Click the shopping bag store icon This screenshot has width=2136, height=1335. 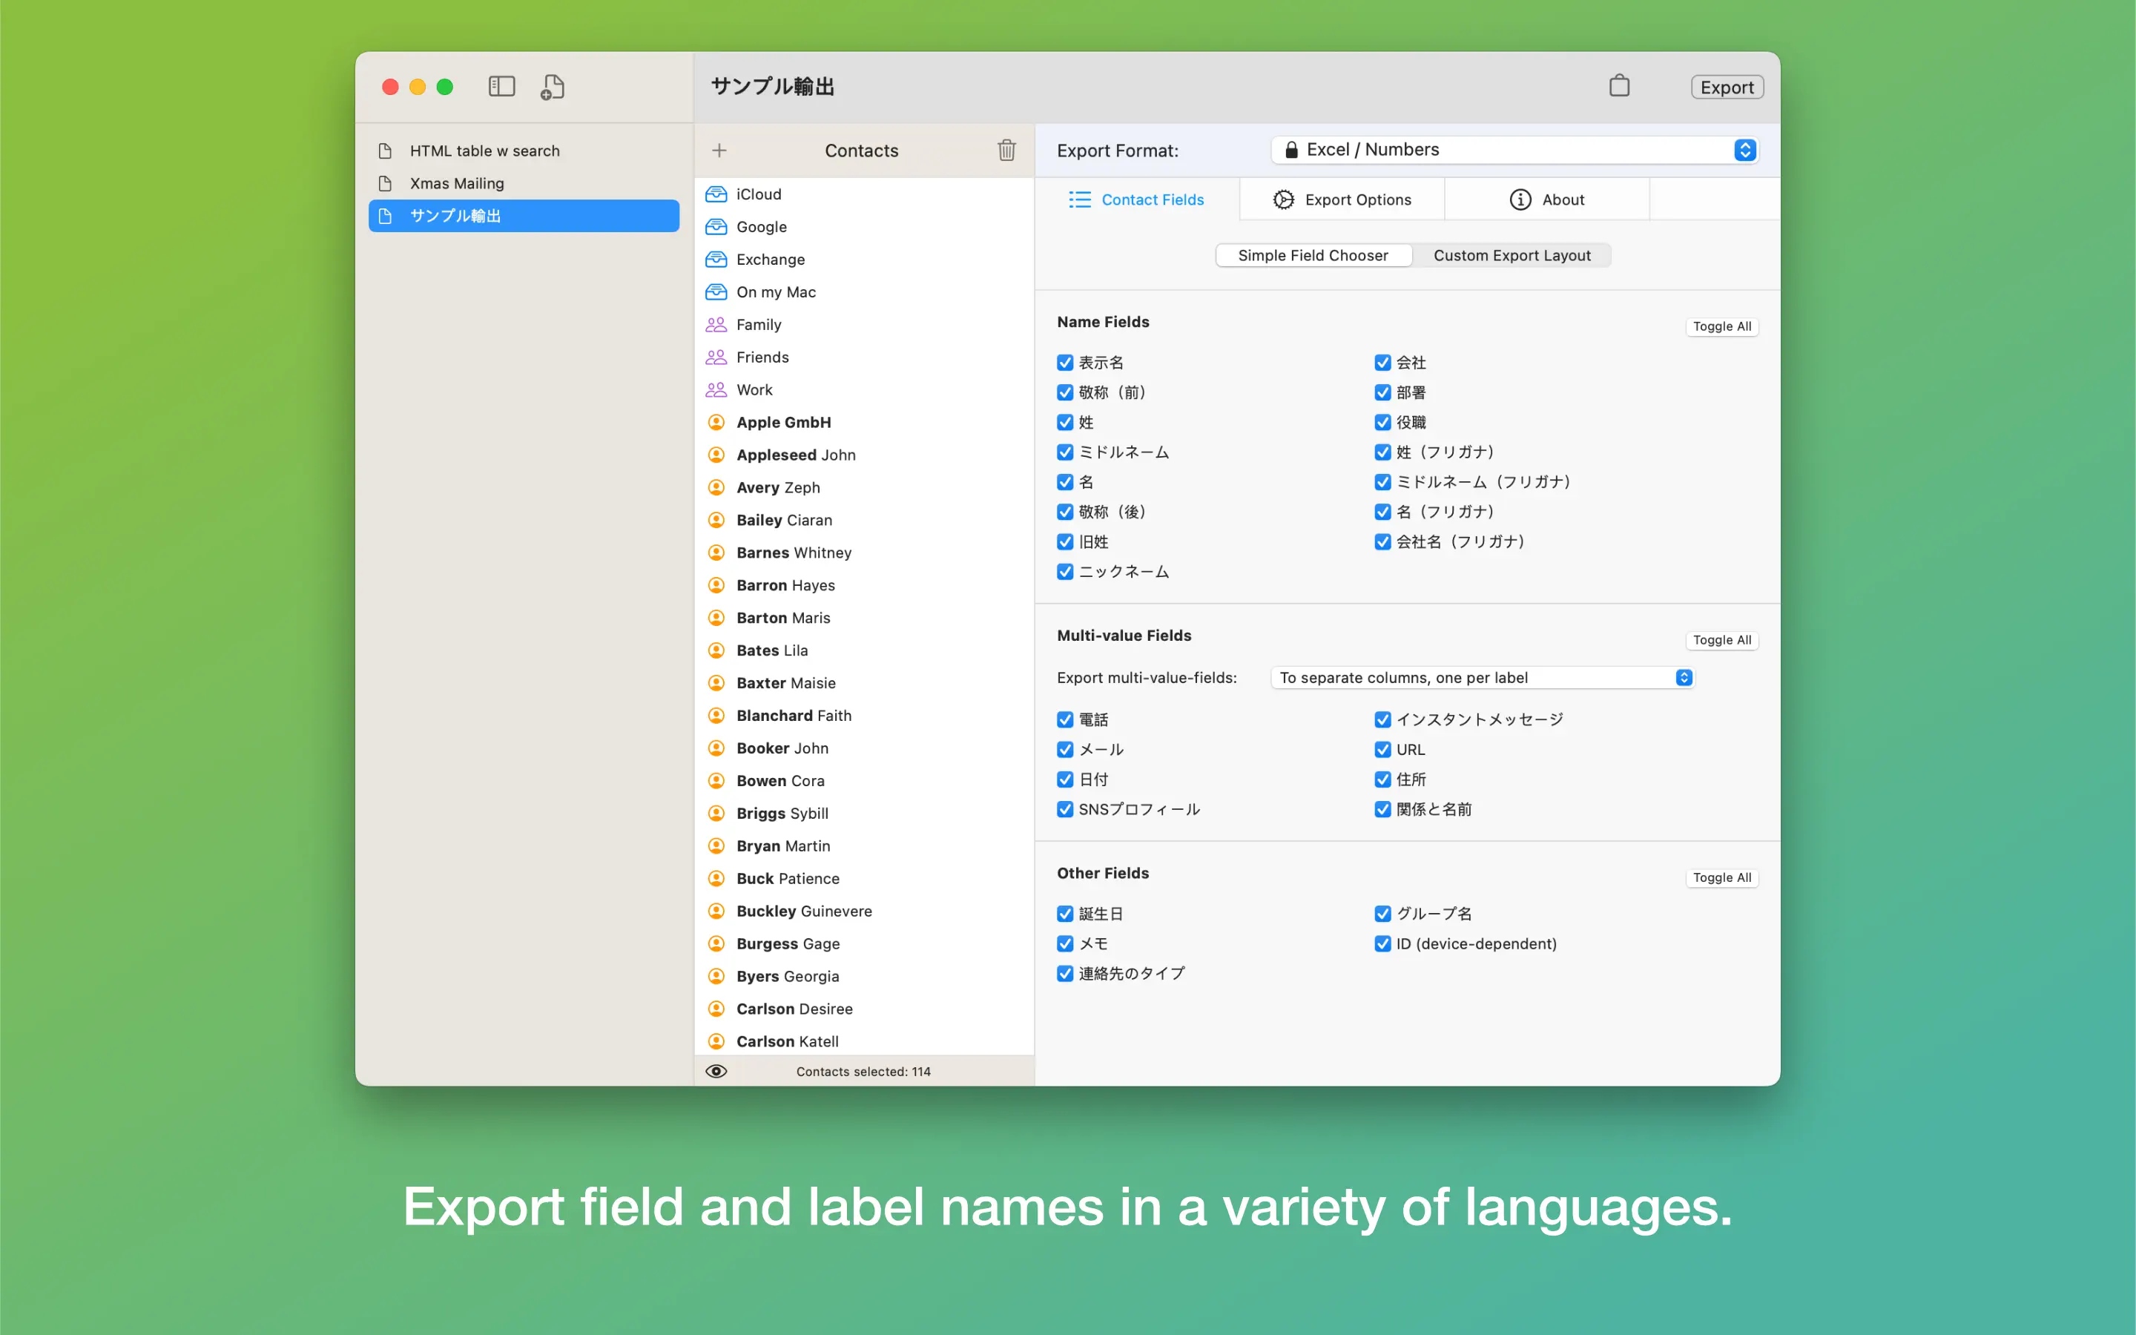[1619, 85]
